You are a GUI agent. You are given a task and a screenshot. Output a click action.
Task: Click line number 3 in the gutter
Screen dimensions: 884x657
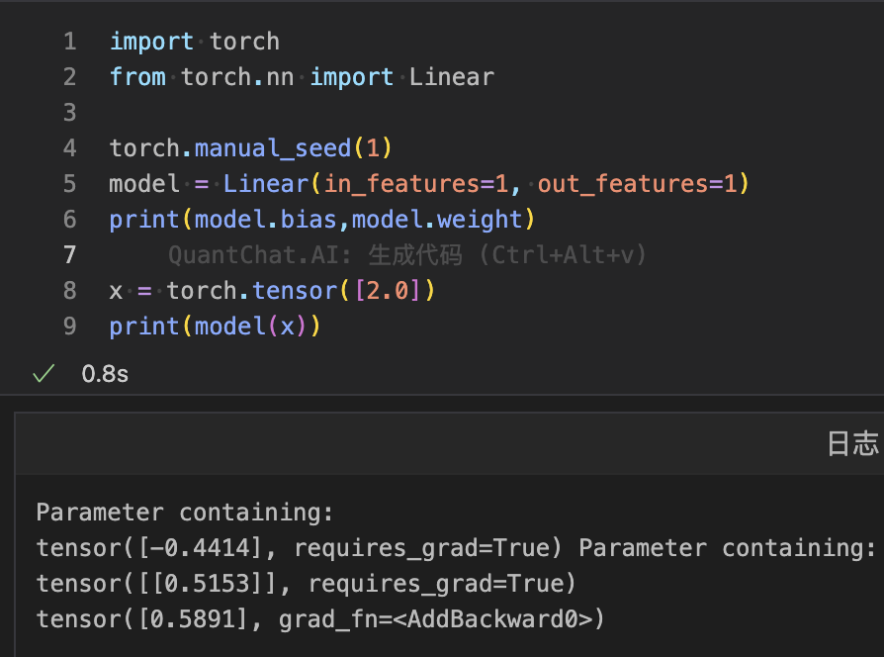coord(68,113)
